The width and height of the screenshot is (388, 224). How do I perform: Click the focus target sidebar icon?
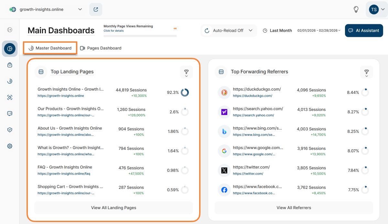click(x=10, y=97)
